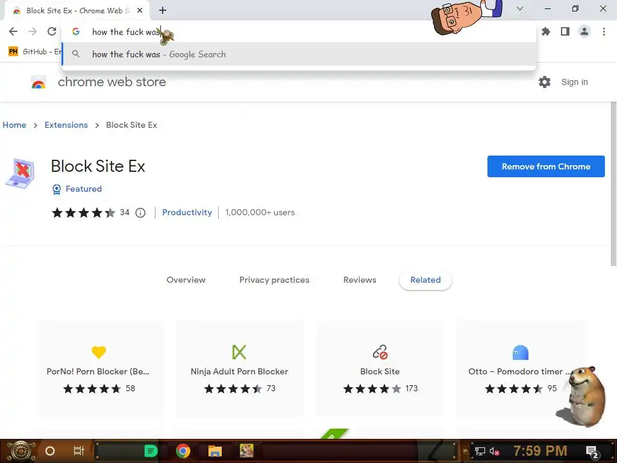Expand the tab search chevron
Screen dimensions: 617x463
pos(520,8)
